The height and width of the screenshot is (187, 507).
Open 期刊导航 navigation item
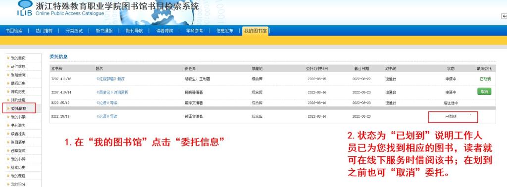pyautogui.click(x=134, y=31)
